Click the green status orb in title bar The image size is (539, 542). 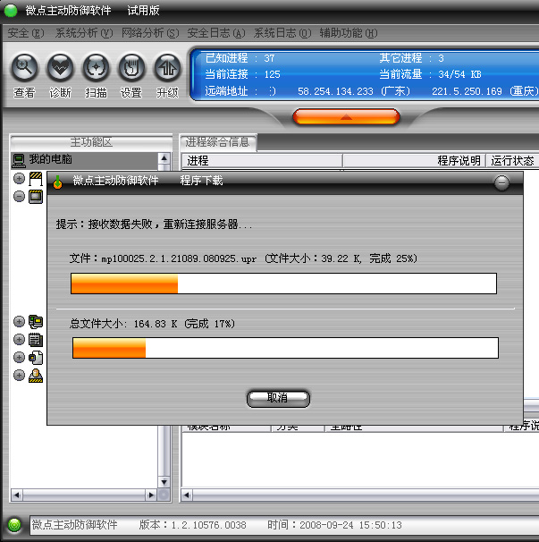tap(11, 11)
